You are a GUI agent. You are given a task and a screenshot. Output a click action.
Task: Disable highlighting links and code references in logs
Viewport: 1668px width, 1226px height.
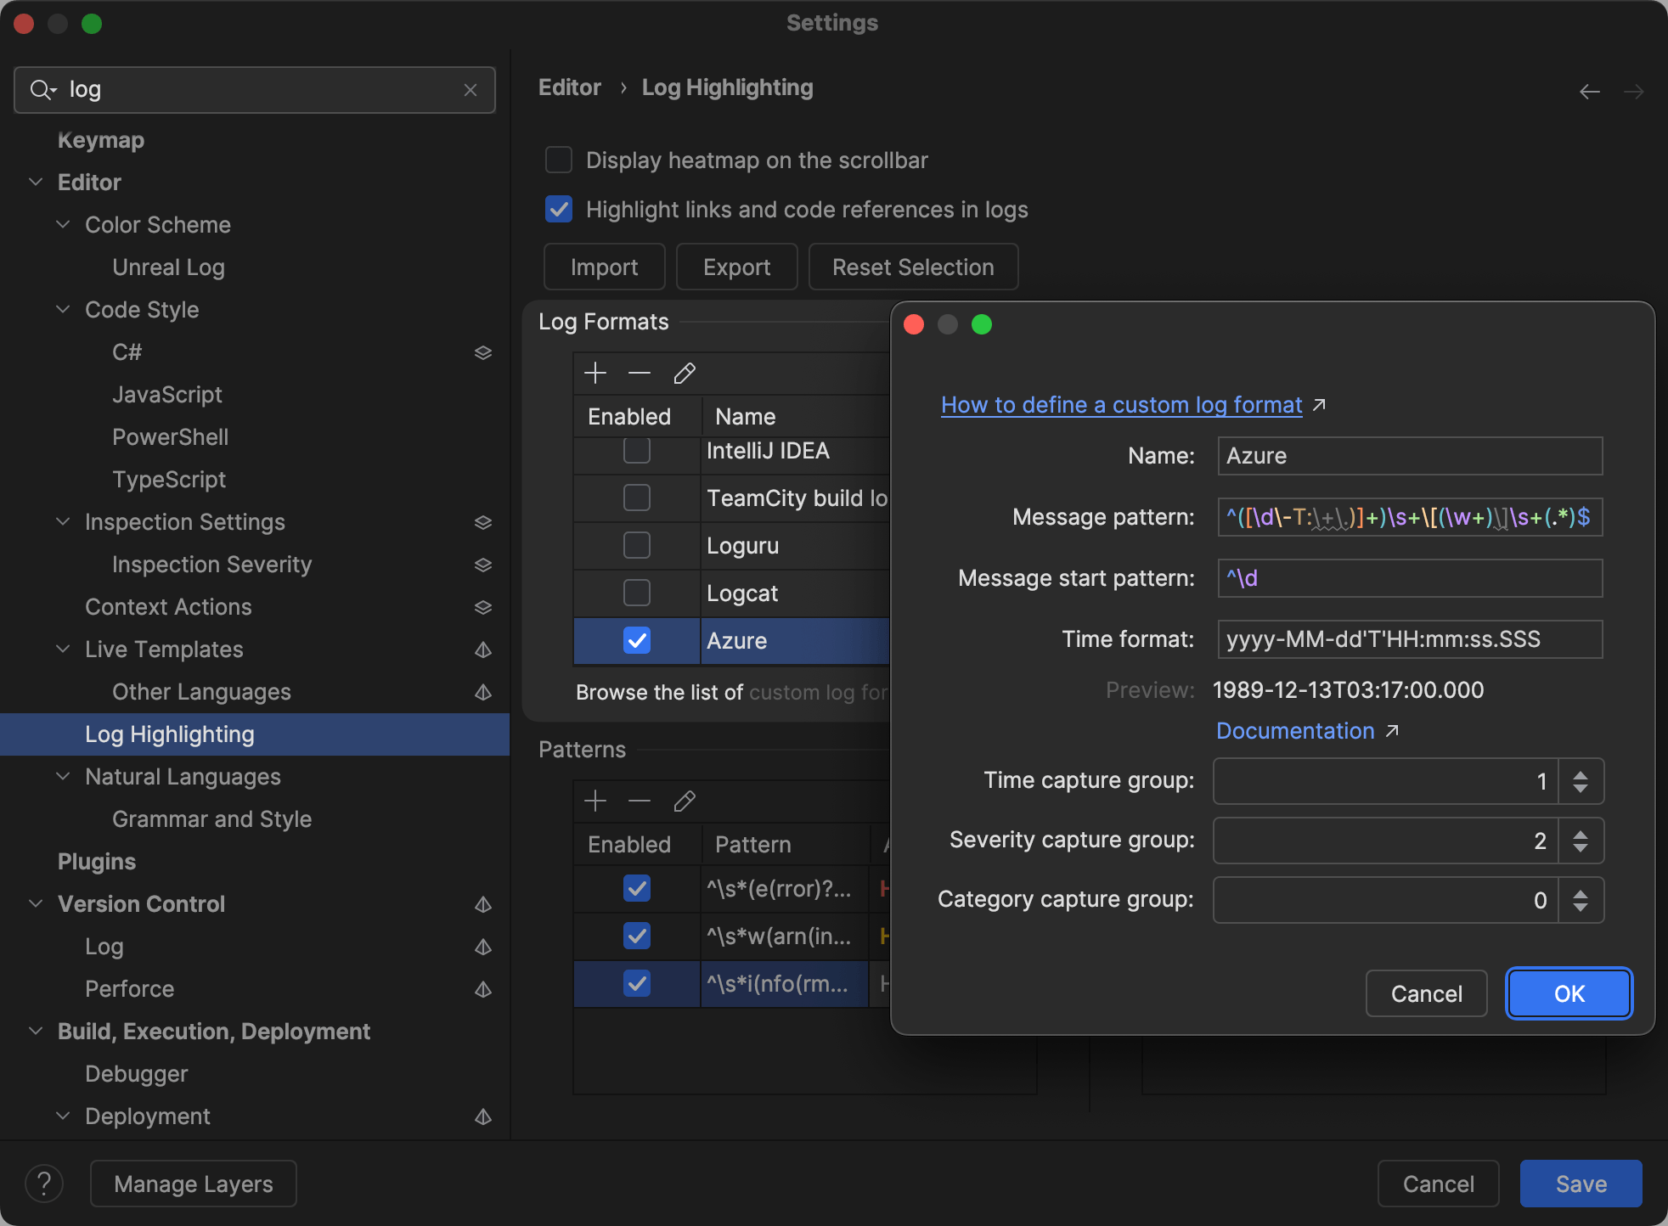[558, 209]
